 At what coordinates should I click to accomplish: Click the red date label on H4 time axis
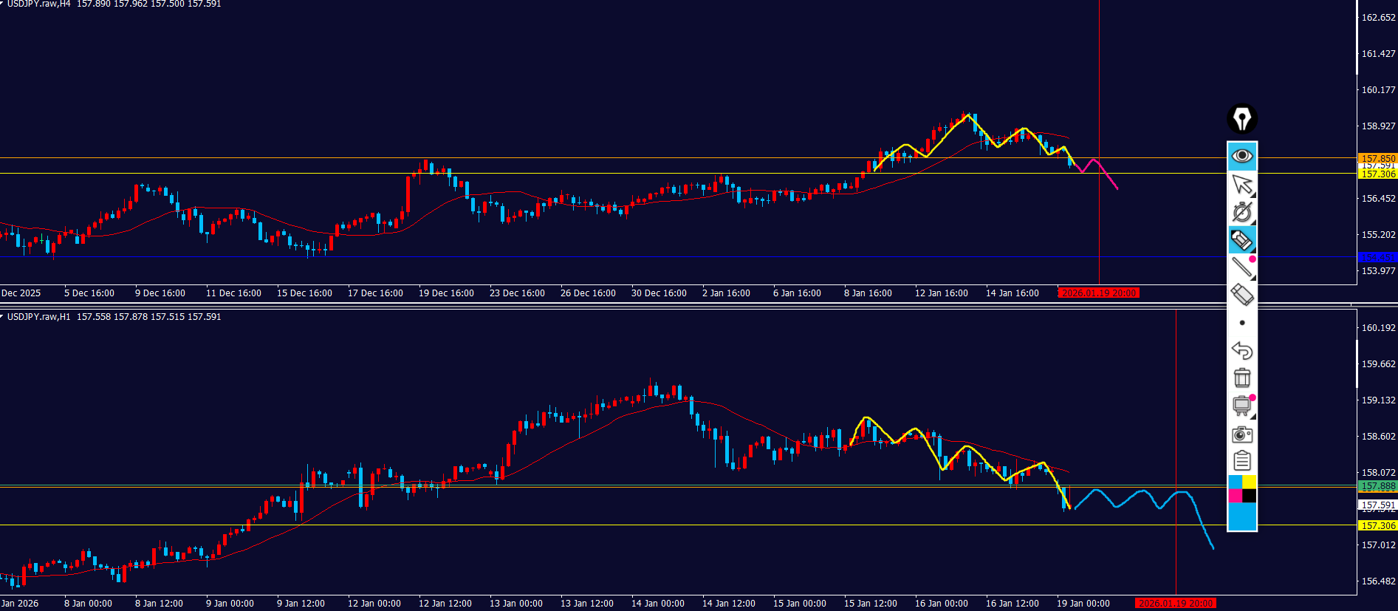(1099, 293)
